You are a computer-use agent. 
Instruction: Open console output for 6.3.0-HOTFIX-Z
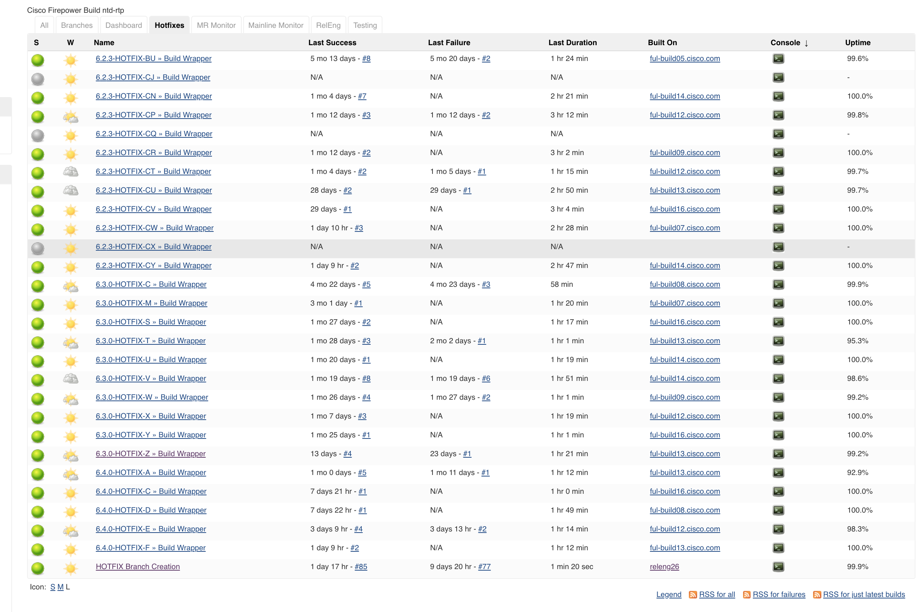pos(778,454)
